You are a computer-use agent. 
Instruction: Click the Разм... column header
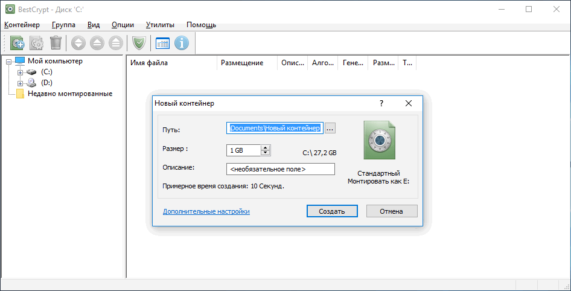[383, 63]
